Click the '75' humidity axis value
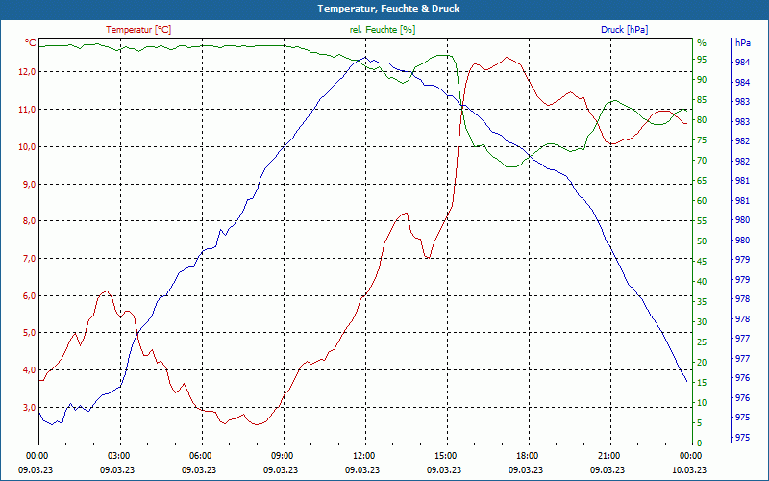Screen dimensions: 769x481 702,140
